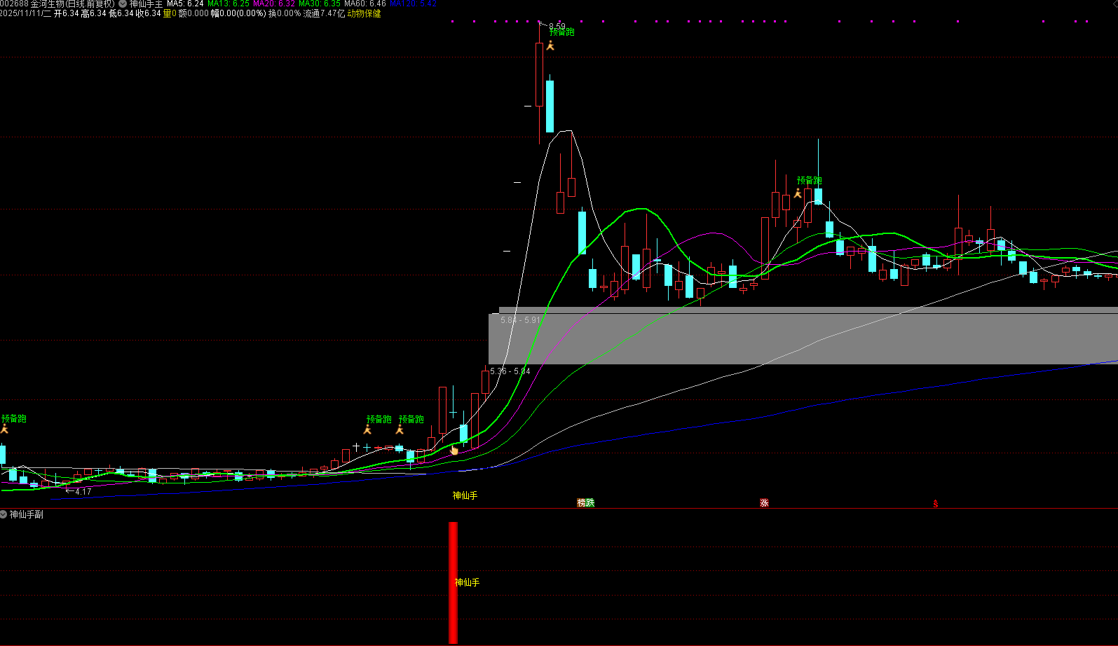The image size is (1118, 646).
Task: Select the MA120: 5.42 label
Action: 413,4
